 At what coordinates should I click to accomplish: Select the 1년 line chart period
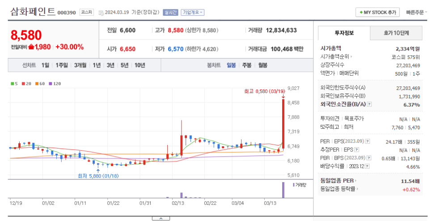(x=97, y=65)
